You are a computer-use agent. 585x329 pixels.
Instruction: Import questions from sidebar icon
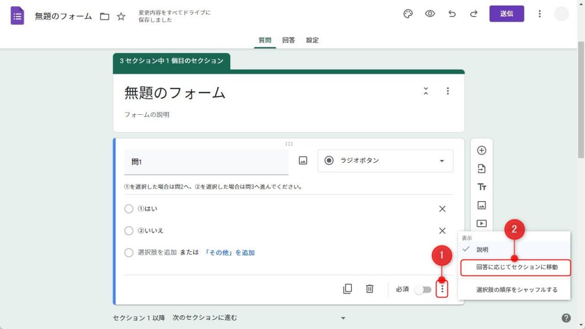[481, 168]
